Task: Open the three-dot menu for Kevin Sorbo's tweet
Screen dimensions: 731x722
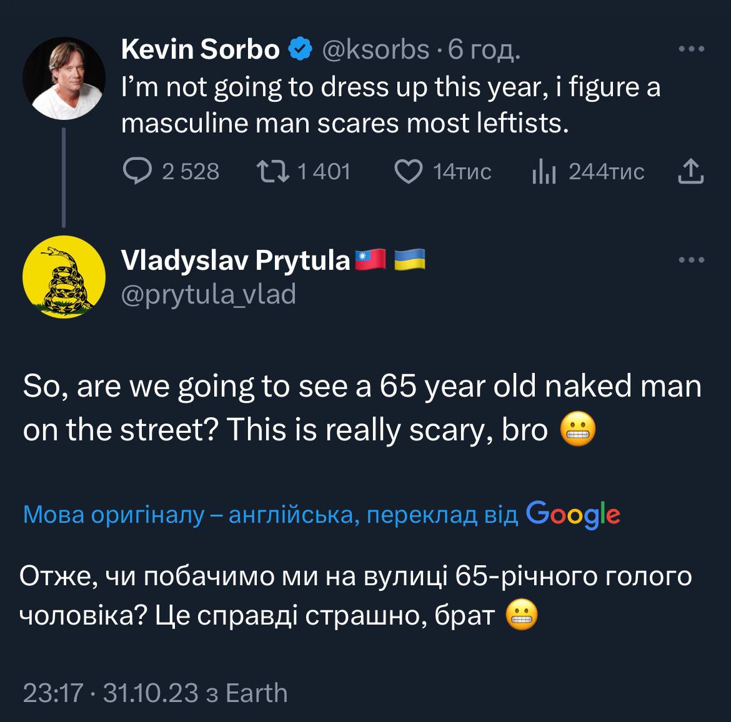Action: [692, 49]
